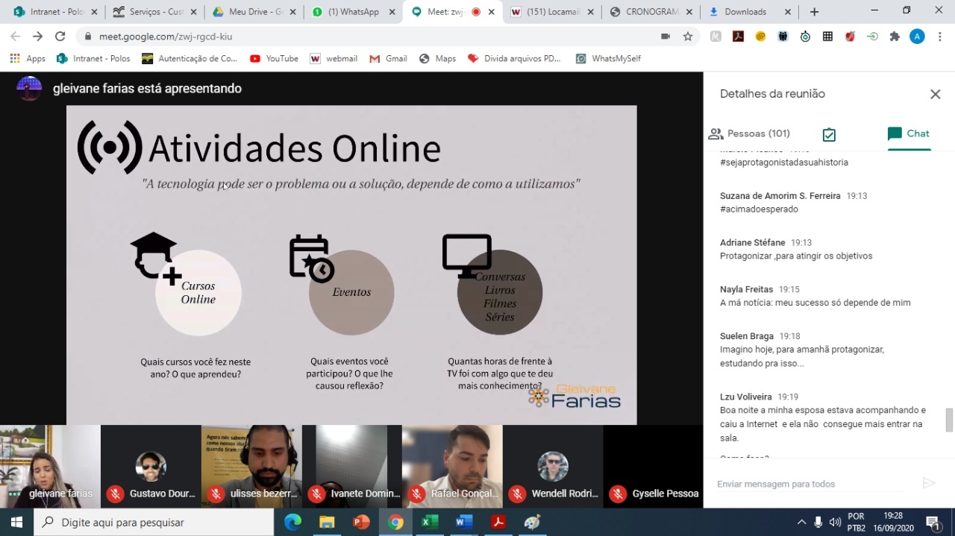955x536 pixels.
Task: Click the Enviar mensagem para todos field
Action: tap(810, 484)
